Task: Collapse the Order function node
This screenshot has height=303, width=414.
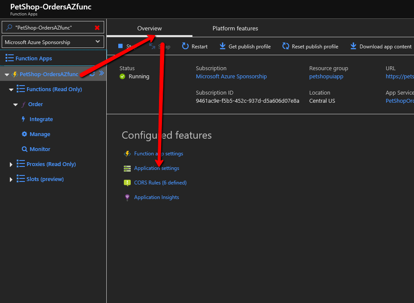Action: 15,105
